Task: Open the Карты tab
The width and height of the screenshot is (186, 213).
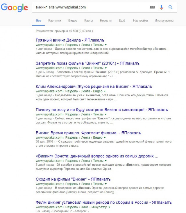Action: [x=88, y=21]
